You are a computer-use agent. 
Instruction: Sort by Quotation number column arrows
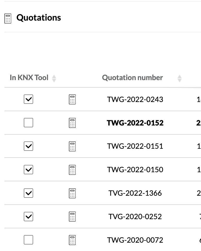tap(180, 78)
